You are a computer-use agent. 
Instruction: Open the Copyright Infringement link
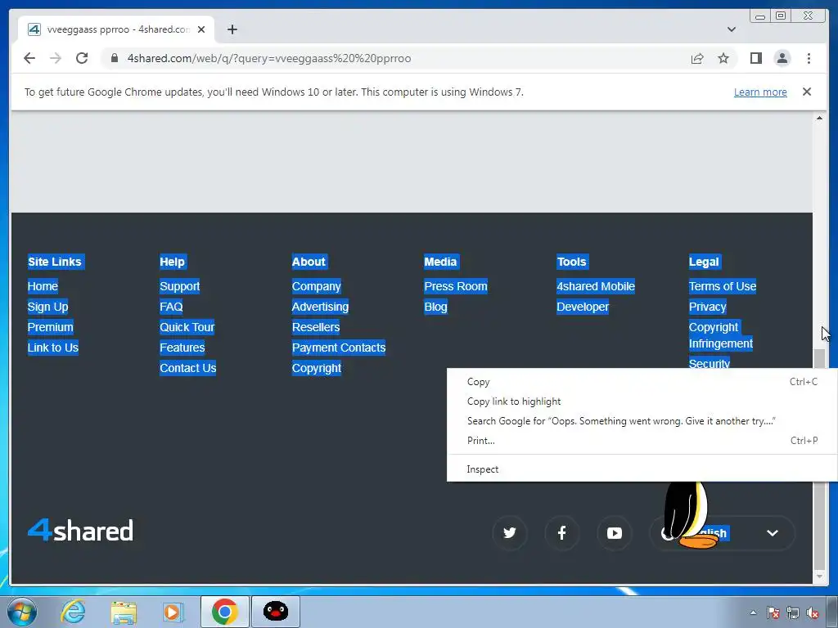(x=720, y=335)
